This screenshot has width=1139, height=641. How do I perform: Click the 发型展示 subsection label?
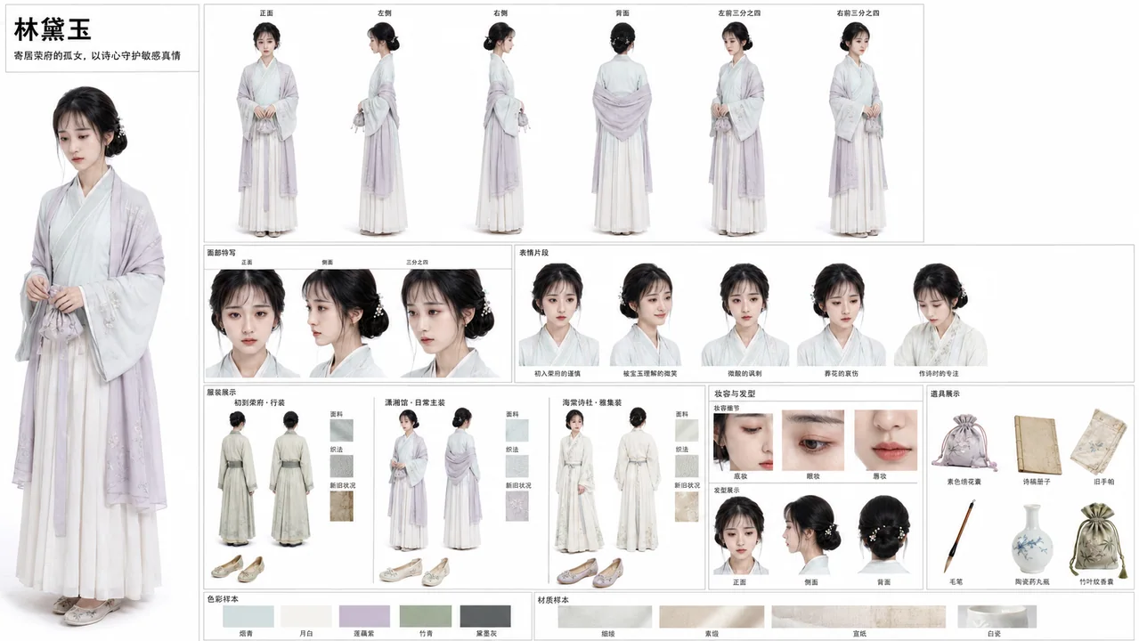727,490
